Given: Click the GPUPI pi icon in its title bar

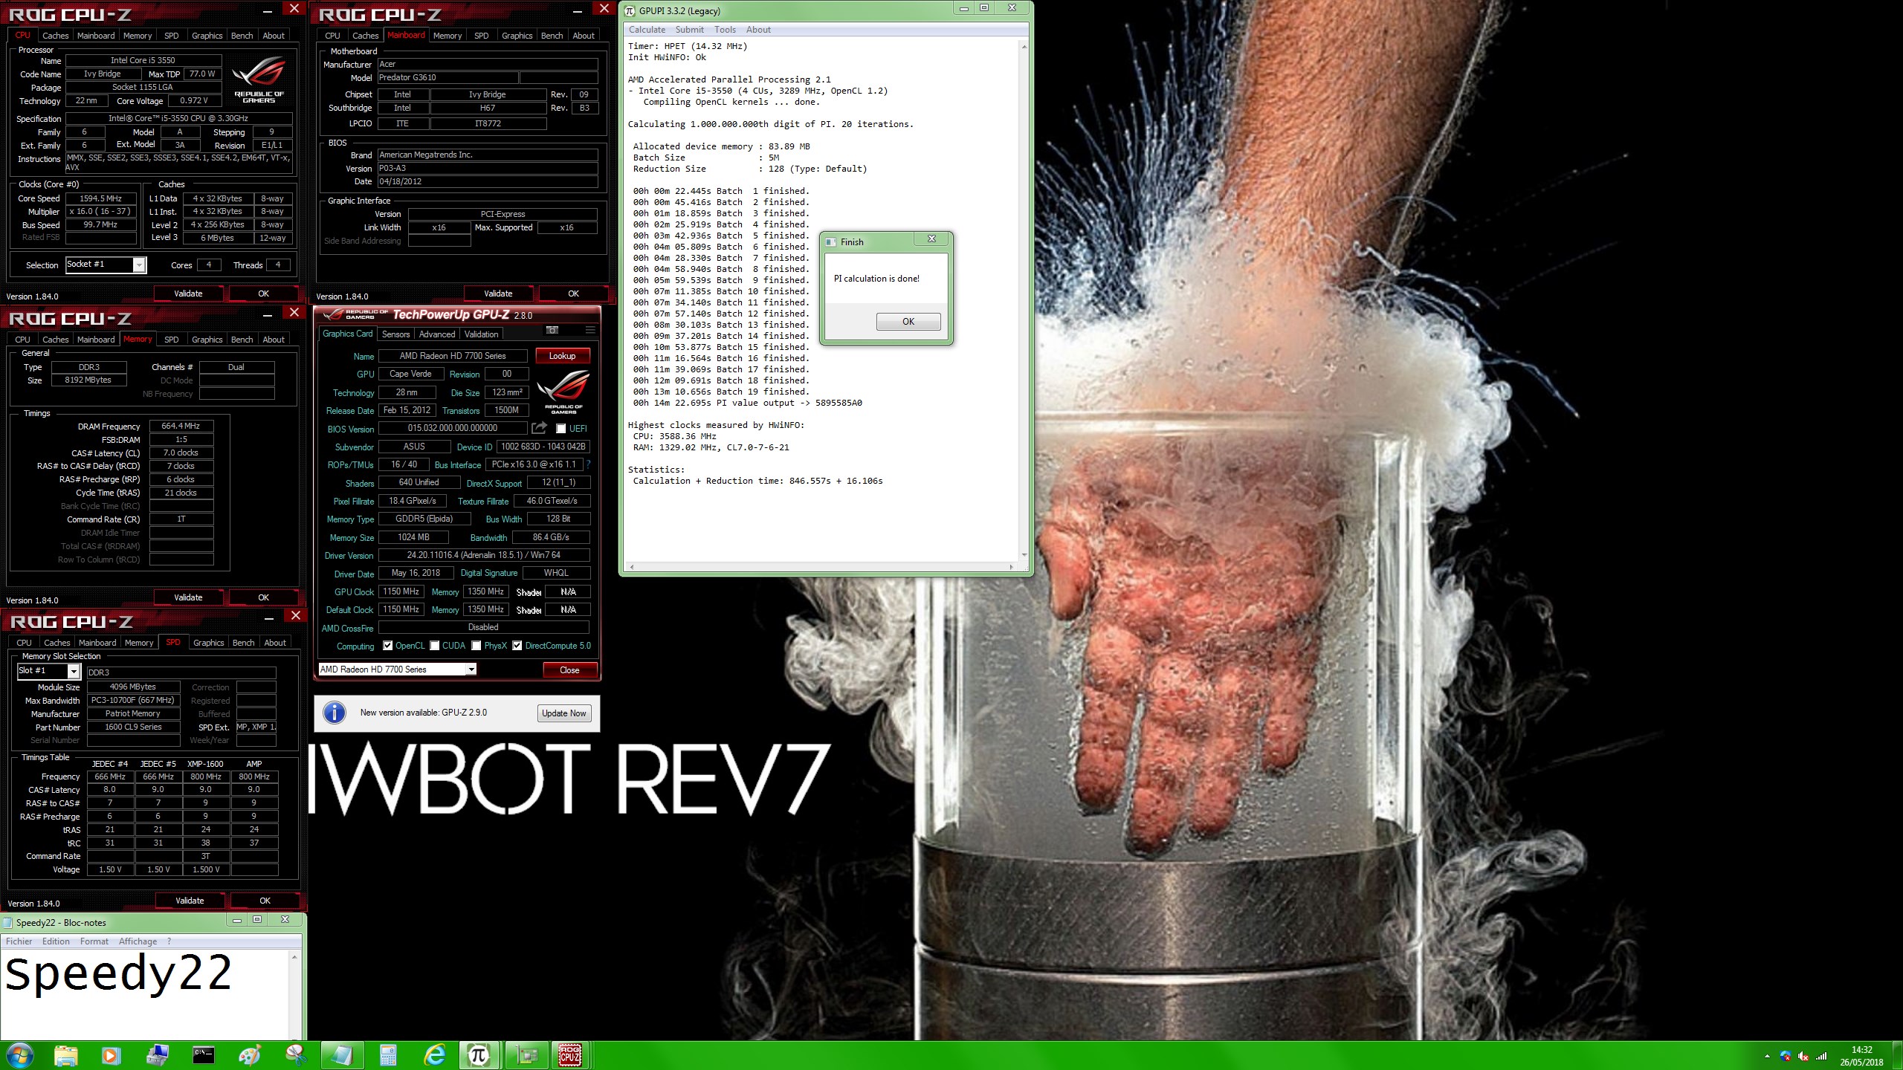Looking at the screenshot, I should tap(630, 10).
